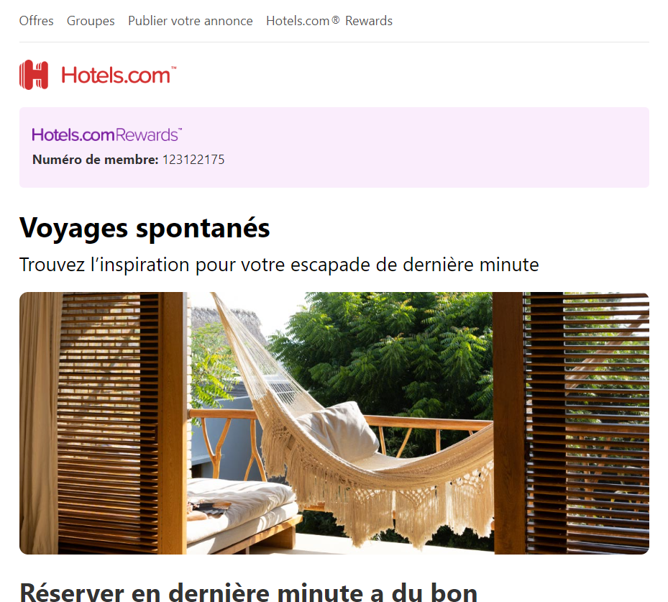This screenshot has height=602, width=668.
Task: Click the subtitle about escapade de dernière minute
Action: (x=279, y=265)
